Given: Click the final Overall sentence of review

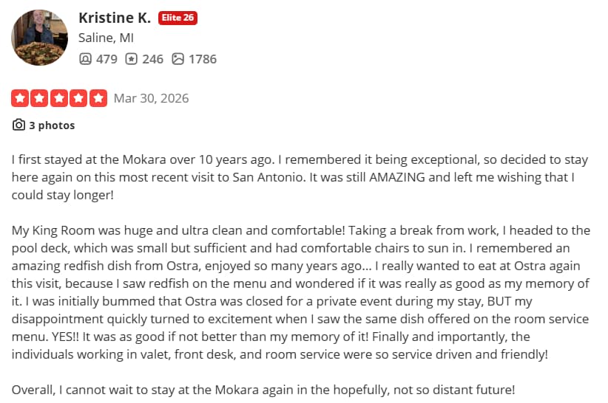Looking at the screenshot, I should click(263, 390).
